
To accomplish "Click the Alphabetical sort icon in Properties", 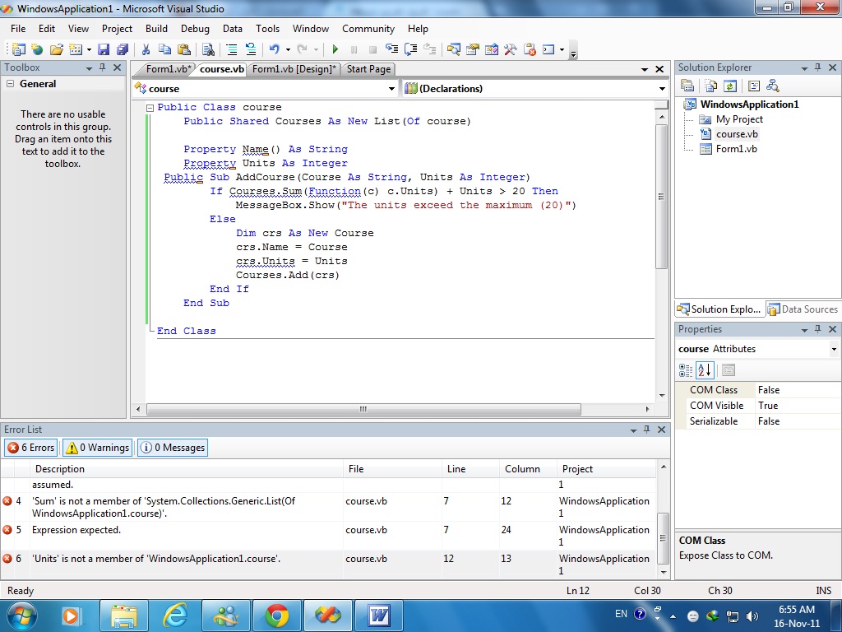I will point(705,369).
